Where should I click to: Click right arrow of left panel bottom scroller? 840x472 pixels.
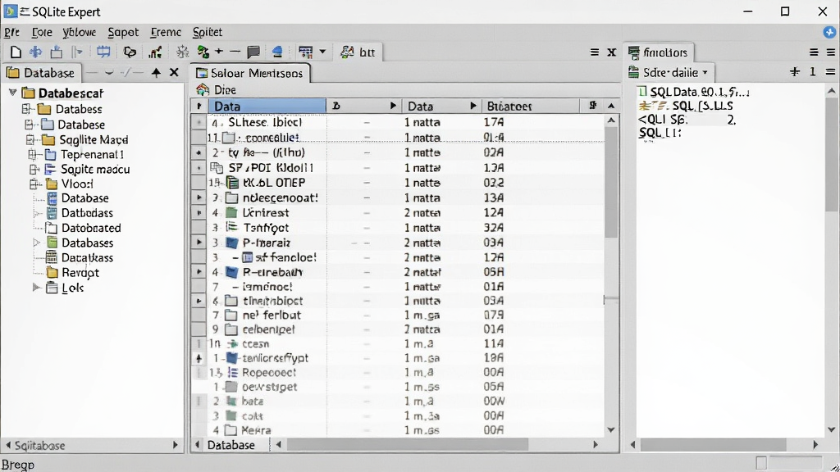pos(176,445)
